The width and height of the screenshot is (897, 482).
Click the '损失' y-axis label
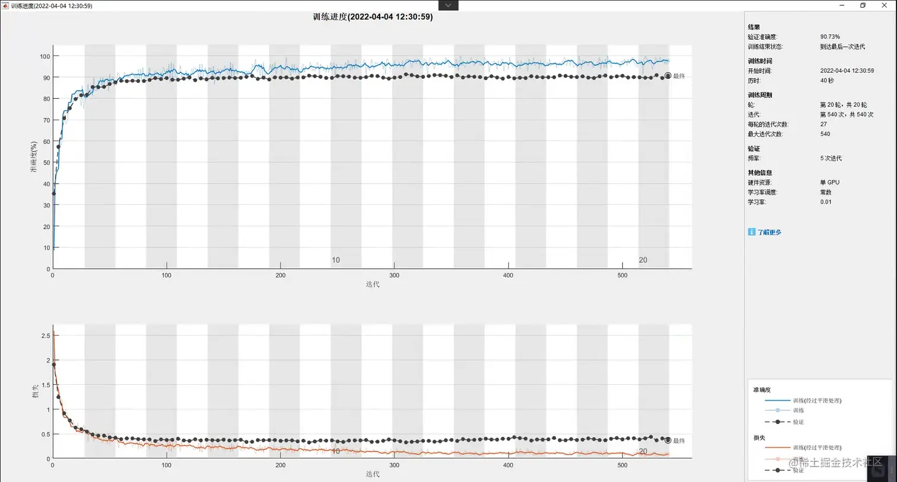35,391
